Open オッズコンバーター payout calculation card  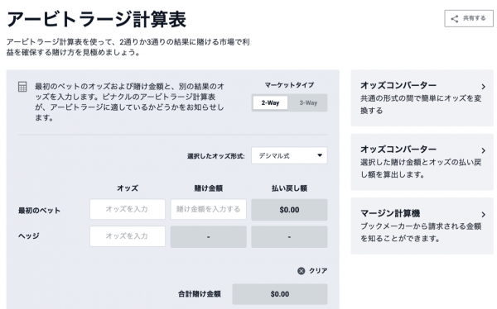click(422, 162)
